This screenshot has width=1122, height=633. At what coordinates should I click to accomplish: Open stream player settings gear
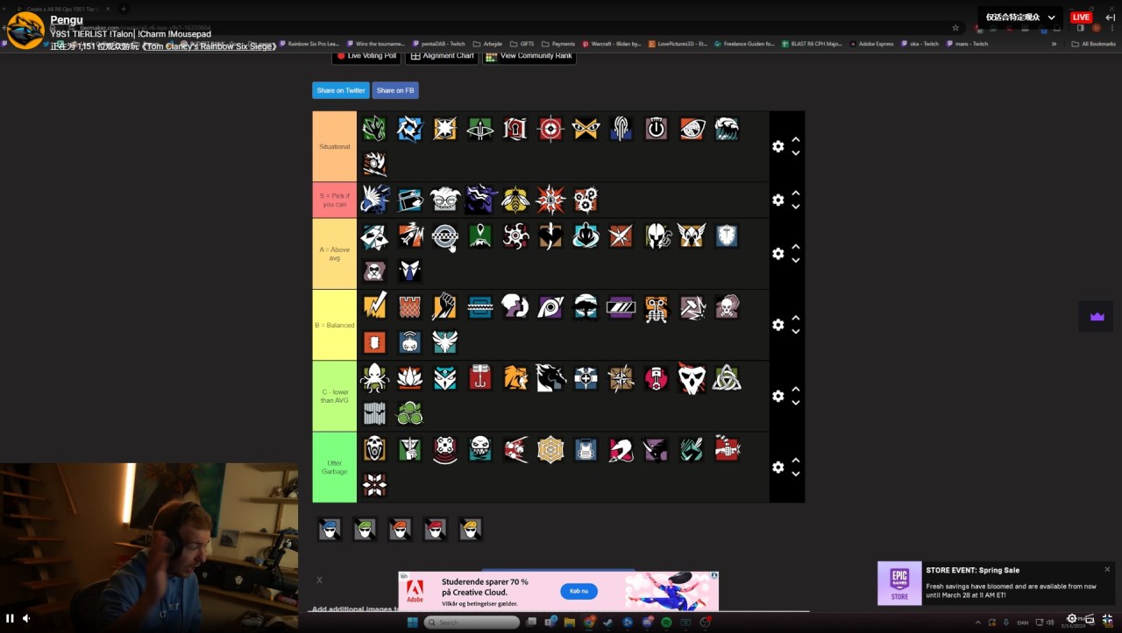pos(1071,618)
